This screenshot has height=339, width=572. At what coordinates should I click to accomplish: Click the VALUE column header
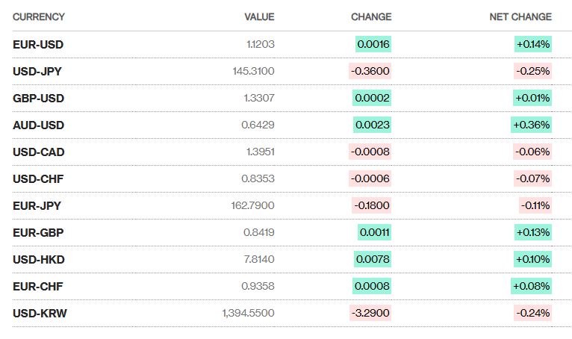259,16
